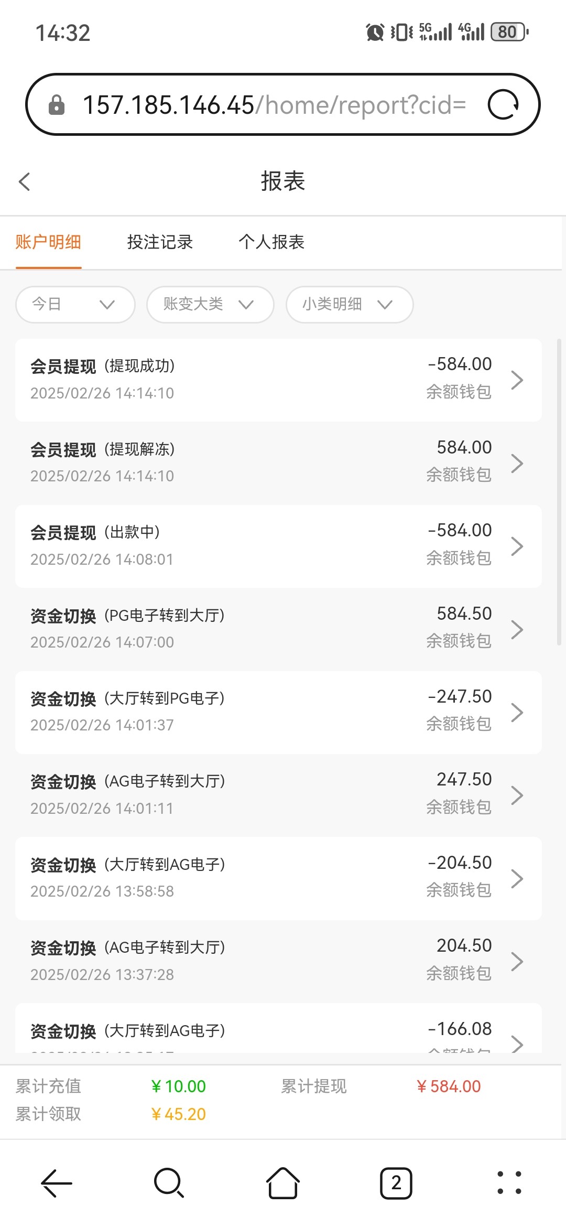Open the tab switcher showing 2 tabs

396,1183
